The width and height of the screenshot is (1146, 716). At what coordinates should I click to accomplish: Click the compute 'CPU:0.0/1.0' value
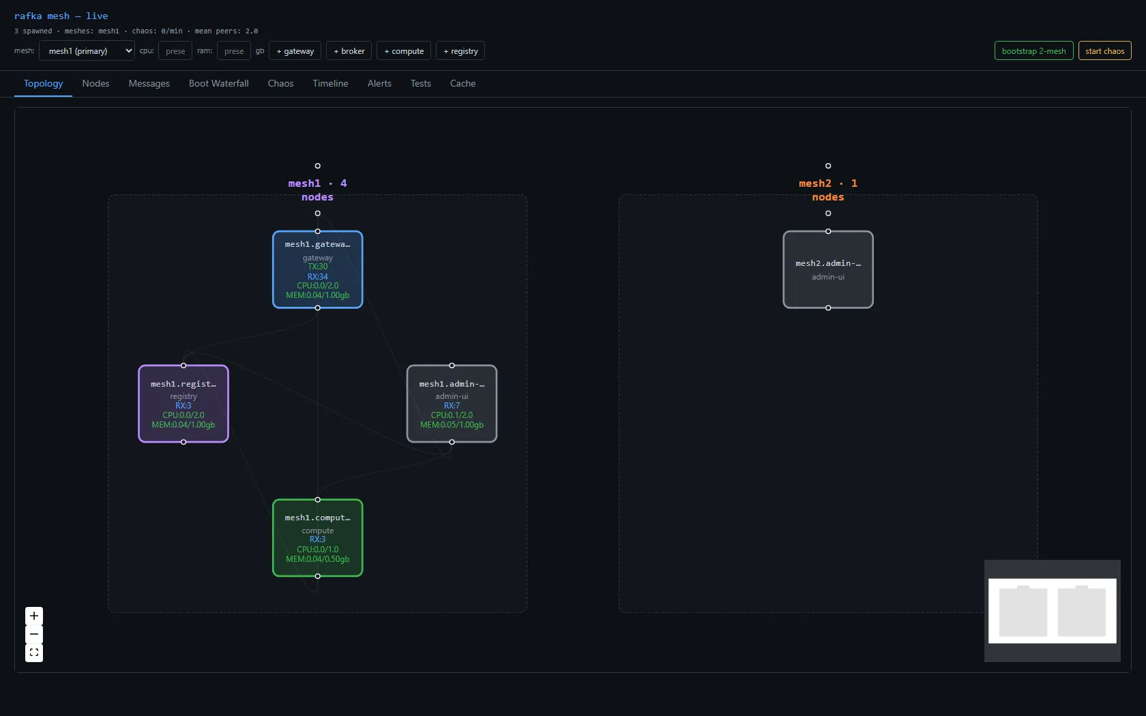[318, 550]
